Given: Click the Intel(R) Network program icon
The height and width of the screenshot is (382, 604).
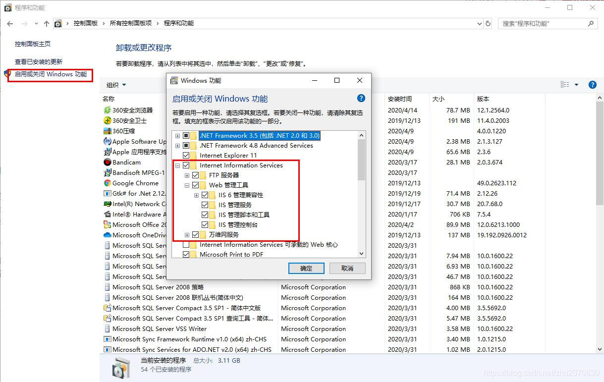Looking at the screenshot, I should 107,204.
